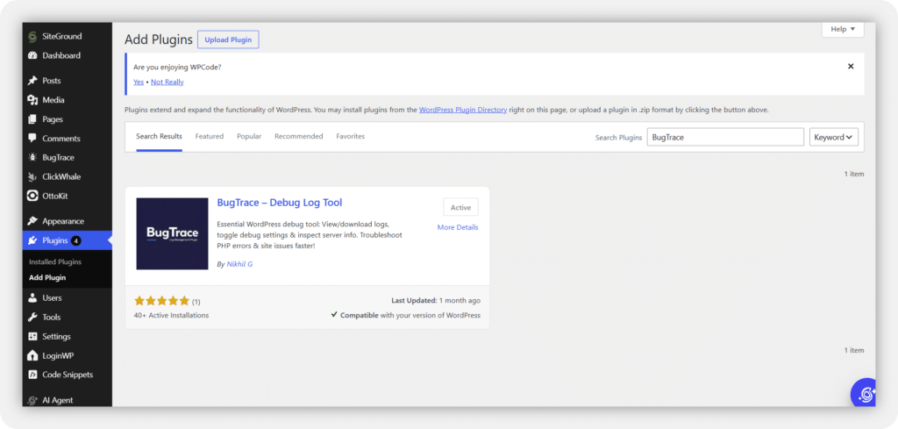Click Not Really in WPCode notice
The width and height of the screenshot is (898, 429).
pos(167,82)
